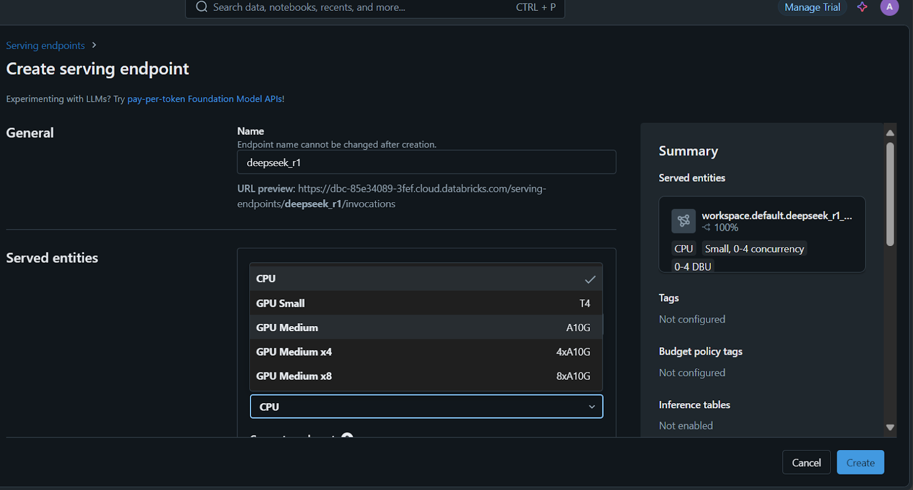Click the 0-4 DBU tag
Image resolution: width=913 pixels, height=490 pixels.
click(x=693, y=266)
